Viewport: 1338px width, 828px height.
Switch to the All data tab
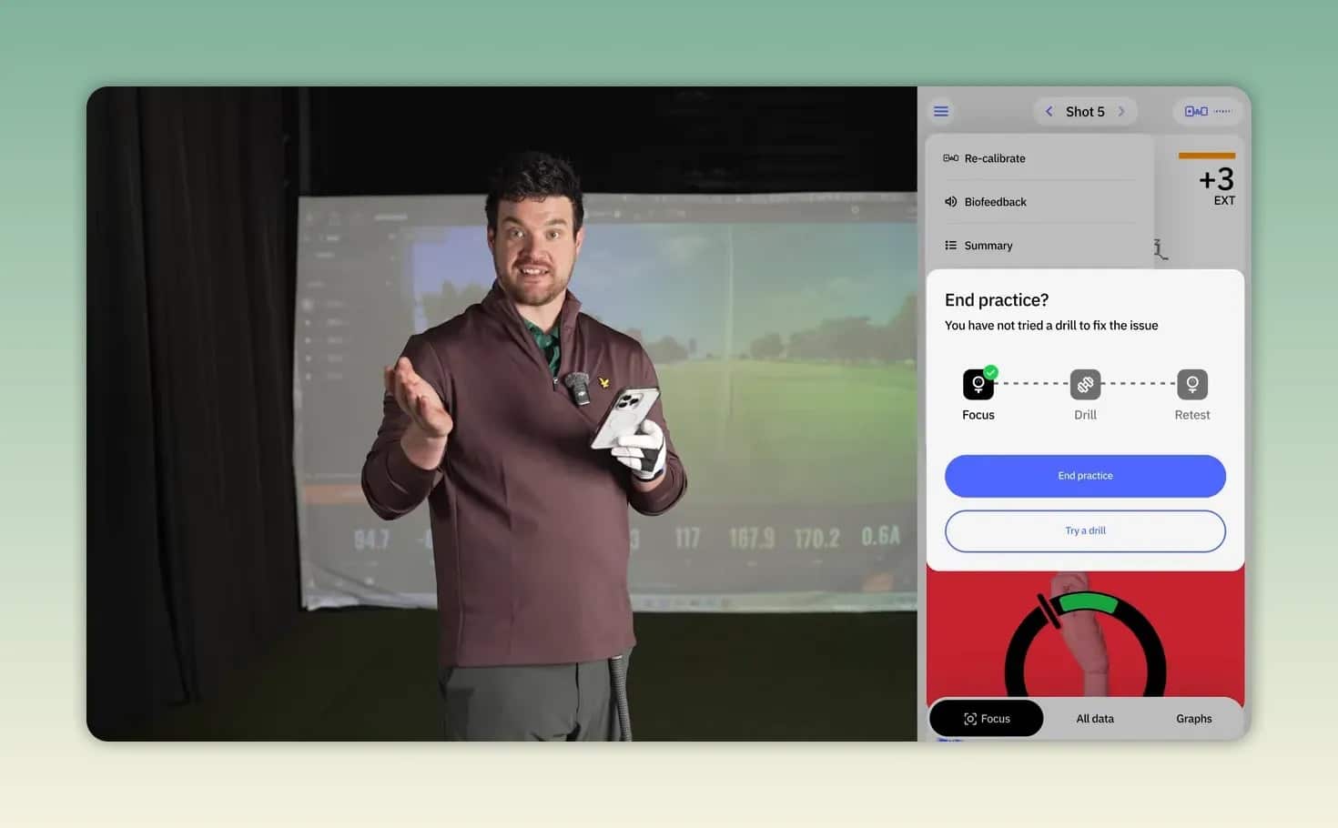click(x=1095, y=719)
